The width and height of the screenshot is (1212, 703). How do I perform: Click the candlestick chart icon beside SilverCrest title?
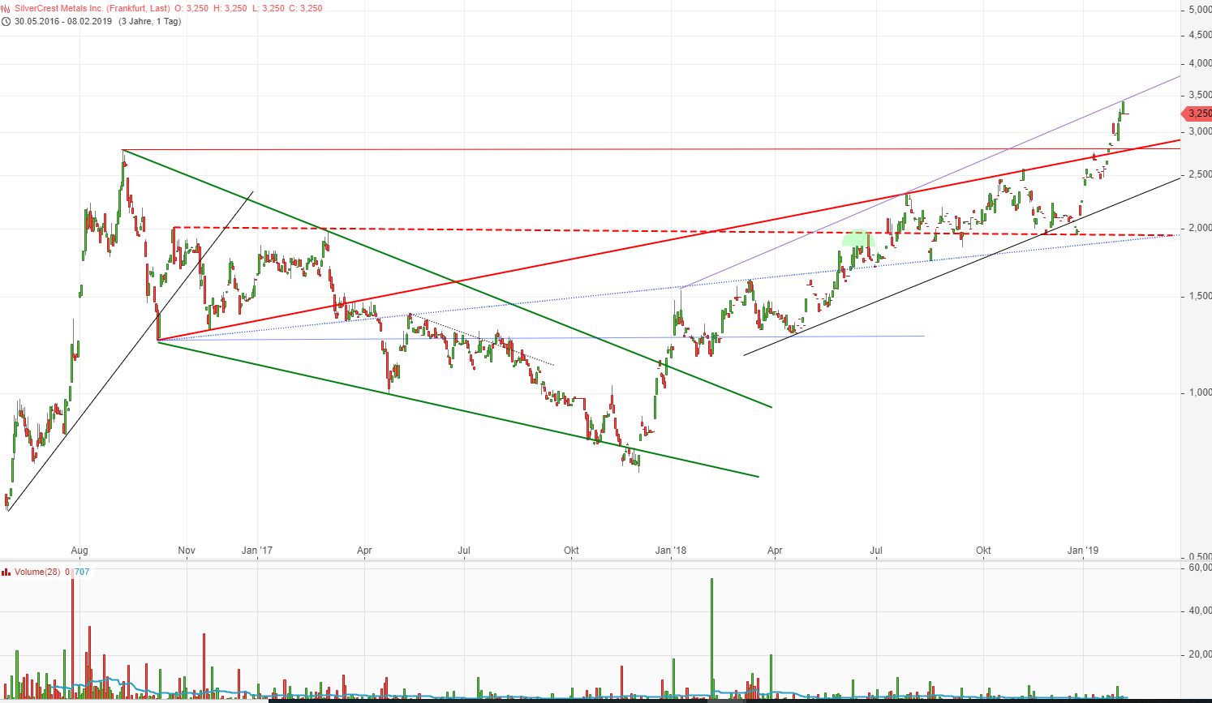6,8
